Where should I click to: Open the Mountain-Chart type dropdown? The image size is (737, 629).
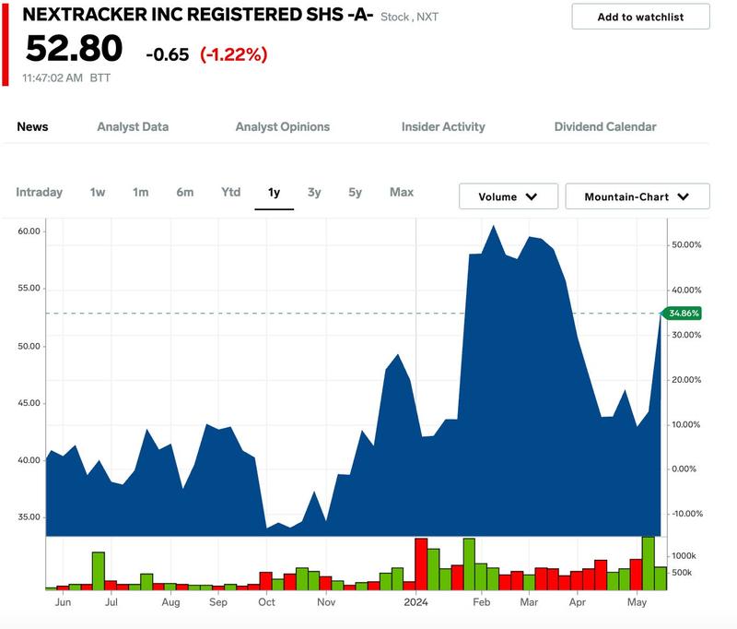tap(638, 196)
